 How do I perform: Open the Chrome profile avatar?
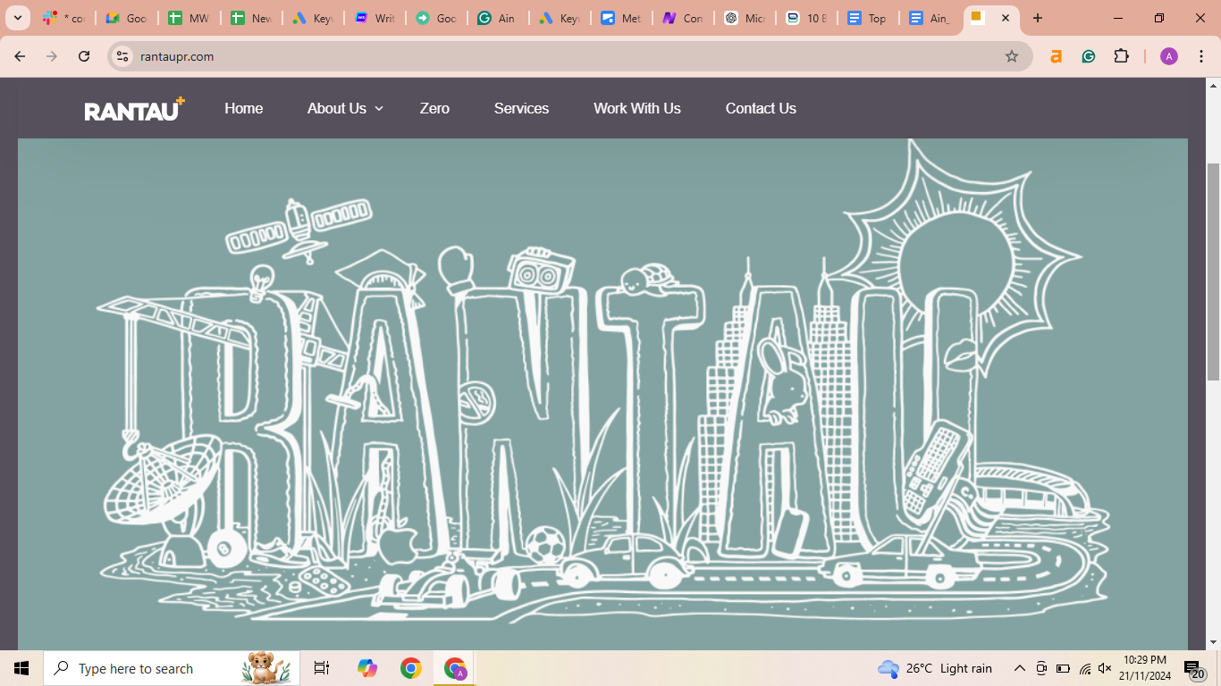pyautogui.click(x=1169, y=56)
